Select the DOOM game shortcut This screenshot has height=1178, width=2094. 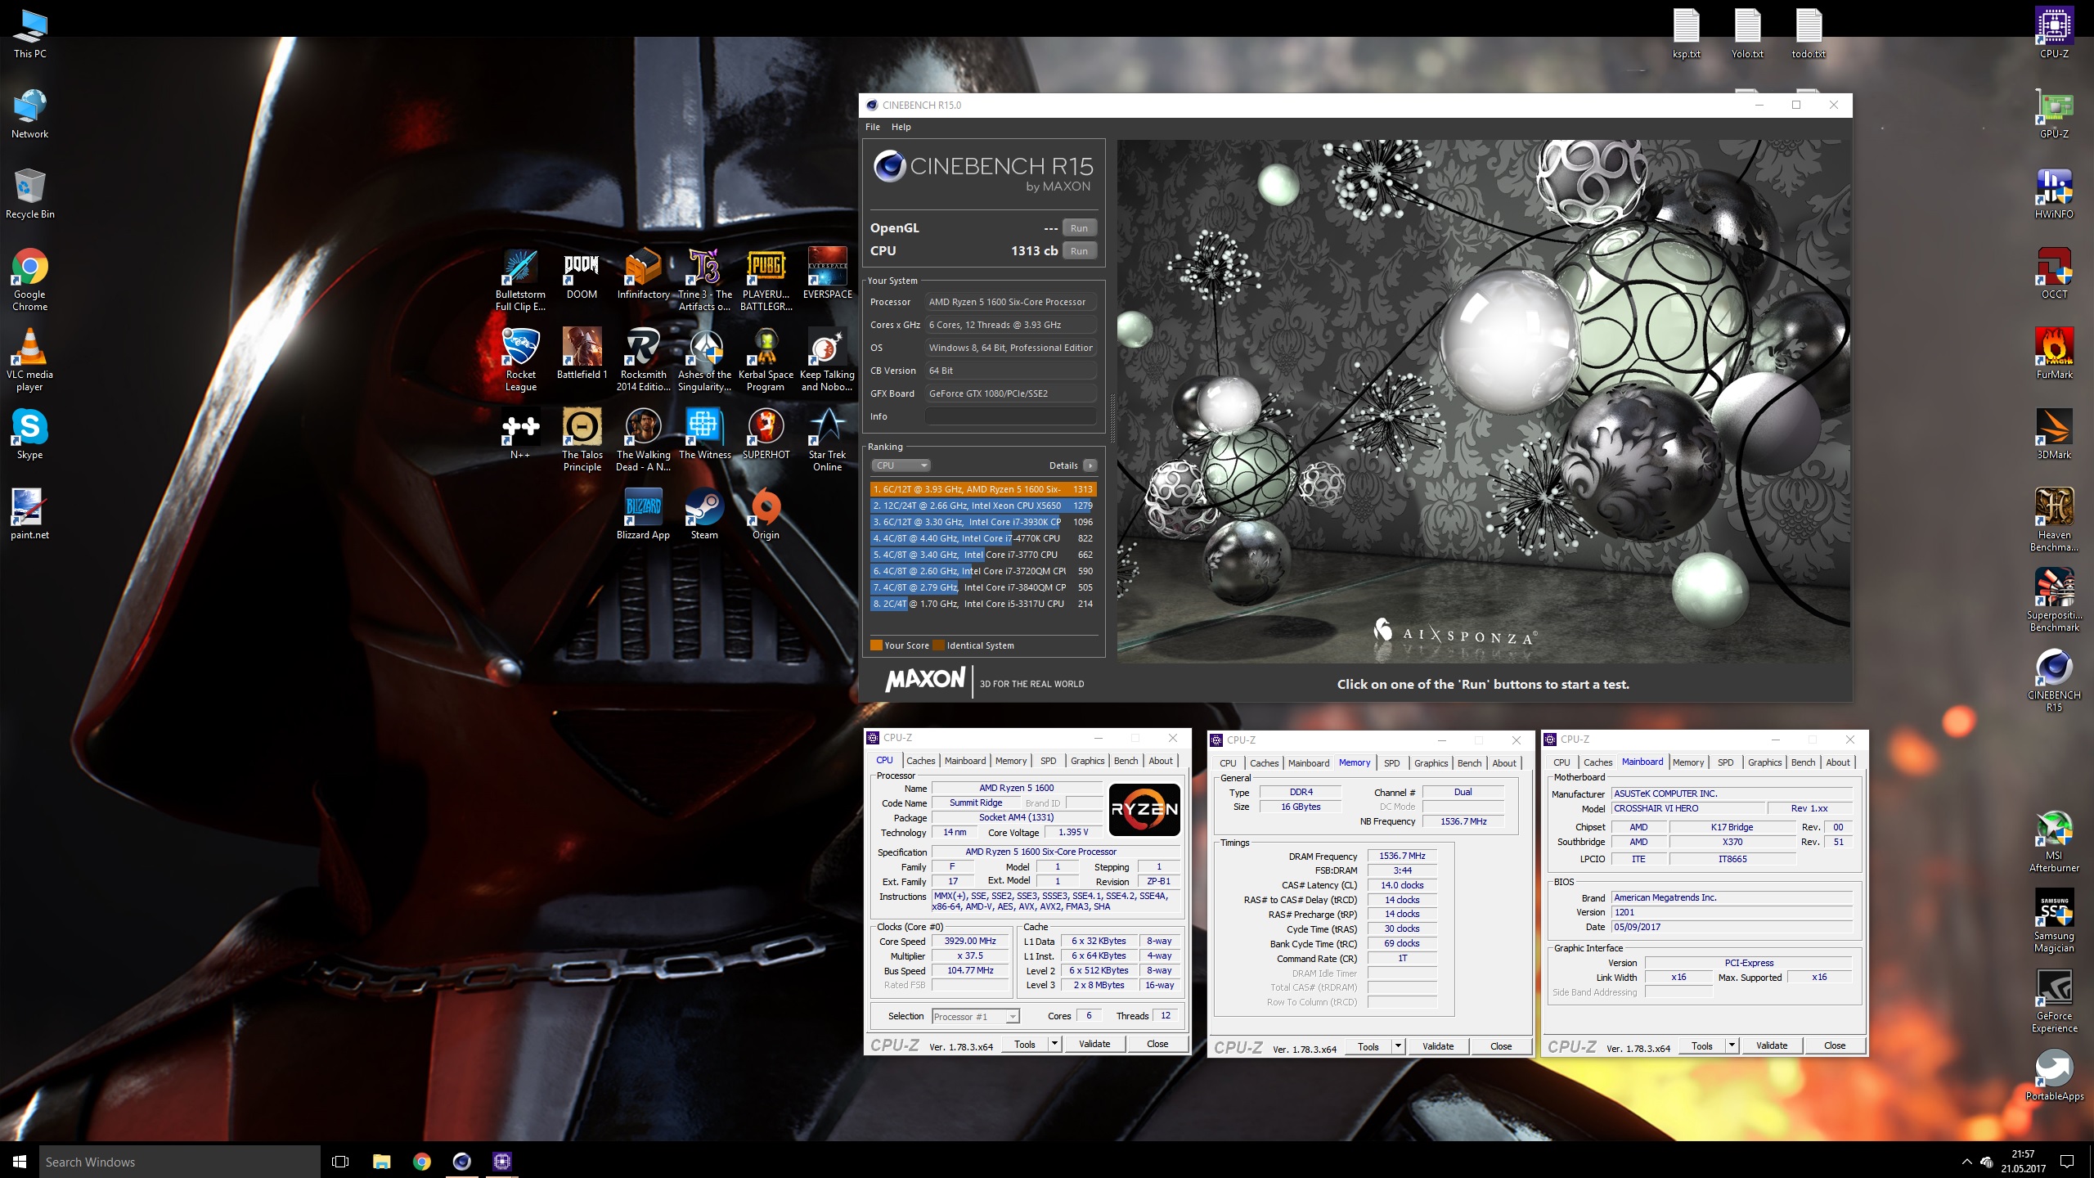point(582,273)
